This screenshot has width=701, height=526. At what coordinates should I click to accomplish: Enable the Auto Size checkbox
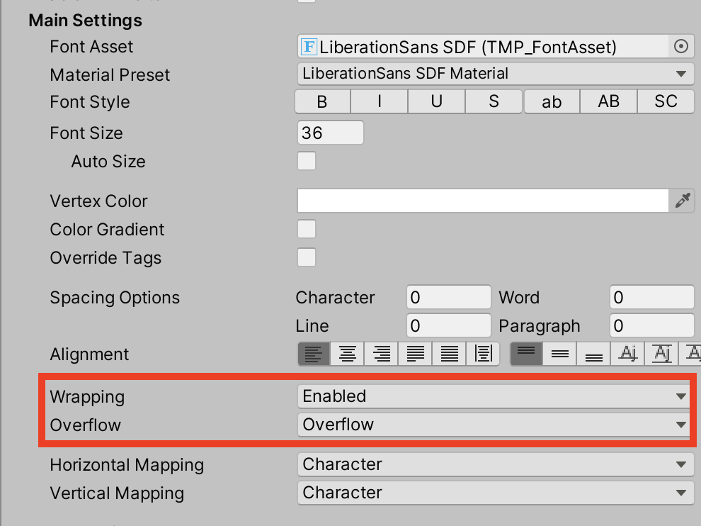pyautogui.click(x=307, y=161)
